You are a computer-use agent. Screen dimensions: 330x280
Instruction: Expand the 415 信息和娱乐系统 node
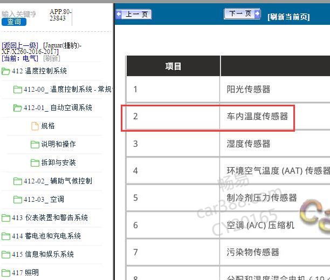tap(43, 254)
